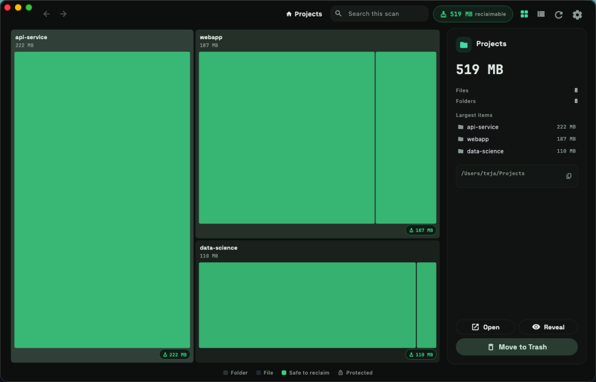This screenshot has width=596, height=382.
Task: Click the 'File' legend entry
Action: point(265,373)
